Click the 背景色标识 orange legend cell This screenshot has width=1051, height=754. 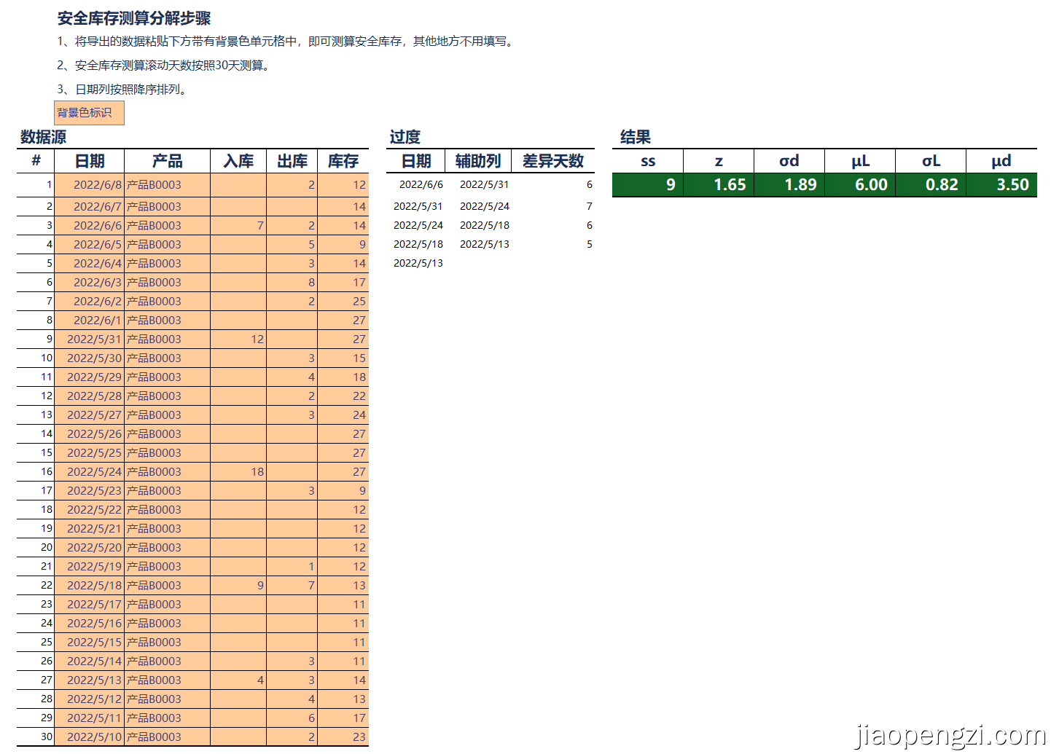coord(89,113)
